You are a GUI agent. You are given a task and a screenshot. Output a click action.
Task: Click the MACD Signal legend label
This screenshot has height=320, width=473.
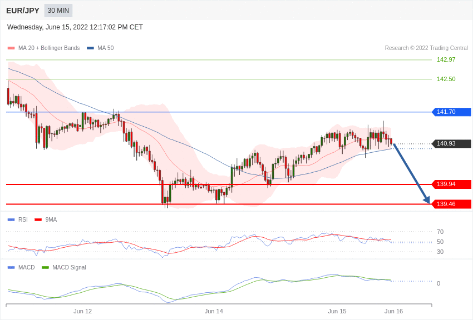[x=69, y=267]
